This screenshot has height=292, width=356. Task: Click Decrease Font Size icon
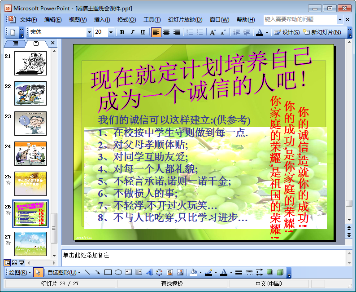[x=223, y=32]
